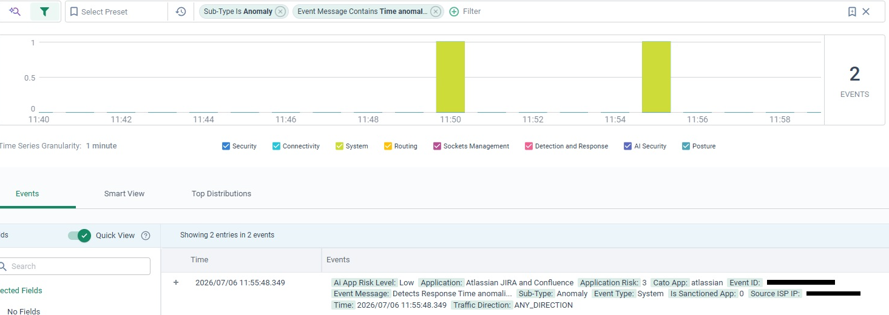Viewport: 889px width, 315px height.
Task: Uncheck the Detection and Response checkbox
Action: (x=529, y=146)
